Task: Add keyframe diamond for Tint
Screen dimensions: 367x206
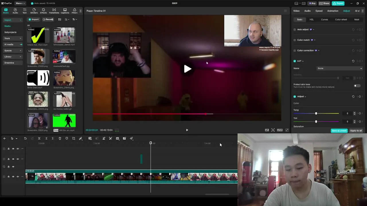Action: [360, 122]
